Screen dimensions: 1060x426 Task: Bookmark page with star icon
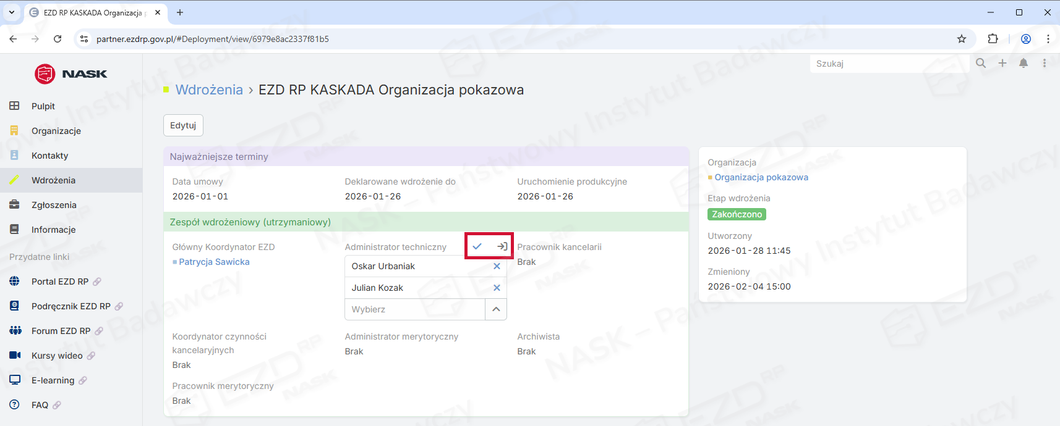point(962,39)
